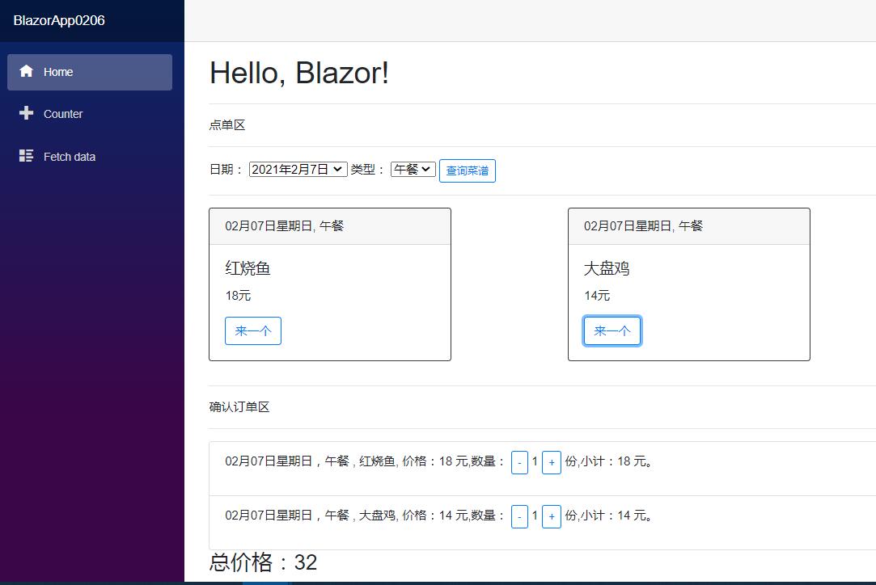Click the minus stepper for 红烧鱼 quantity
The image size is (876, 585).
pyautogui.click(x=520, y=461)
